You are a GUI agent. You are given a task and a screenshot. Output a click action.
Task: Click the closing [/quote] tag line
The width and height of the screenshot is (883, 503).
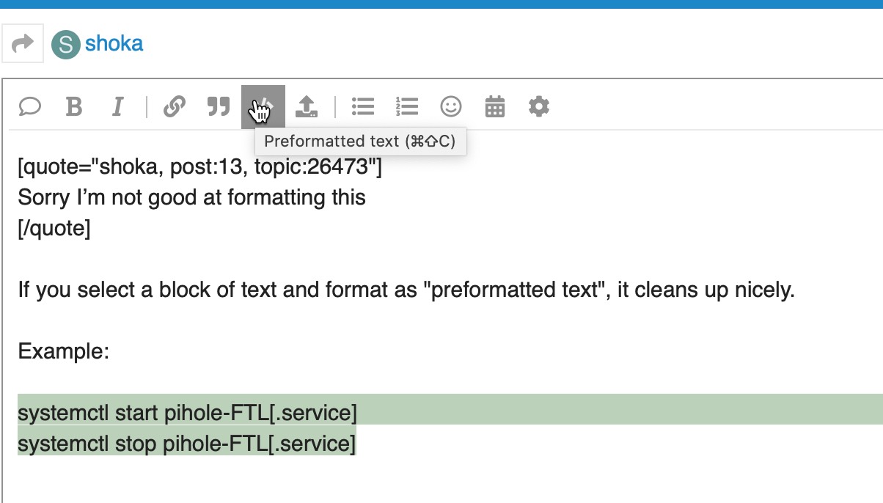(54, 229)
